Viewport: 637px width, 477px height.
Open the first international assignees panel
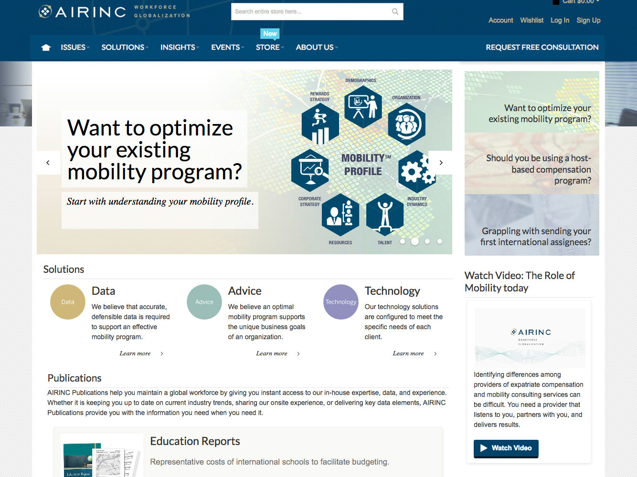[531, 225]
